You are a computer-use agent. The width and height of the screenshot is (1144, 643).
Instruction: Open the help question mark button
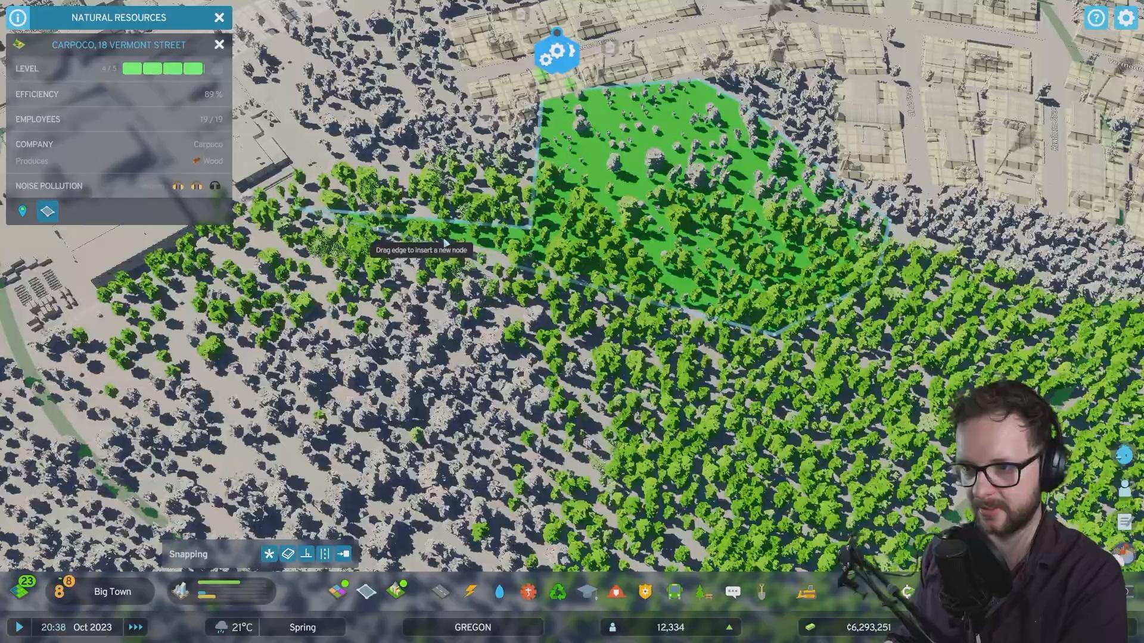coord(1096,18)
